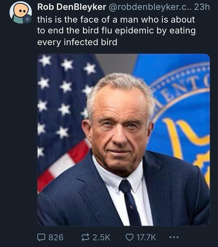Open Rob DenBleyker's display name link
The height and width of the screenshot is (247, 218).
click(72, 7)
